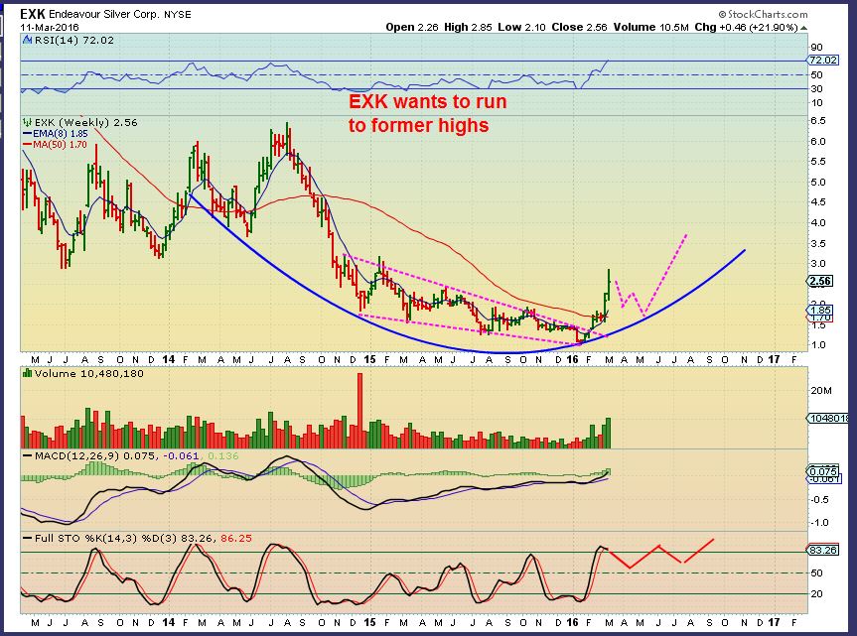Click the 'RSI(14) 72.02' panel label
The image size is (857, 636).
click(x=73, y=41)
